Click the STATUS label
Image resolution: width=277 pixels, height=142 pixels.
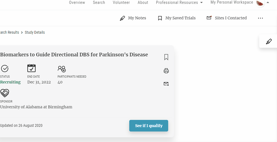pos(5,77)
